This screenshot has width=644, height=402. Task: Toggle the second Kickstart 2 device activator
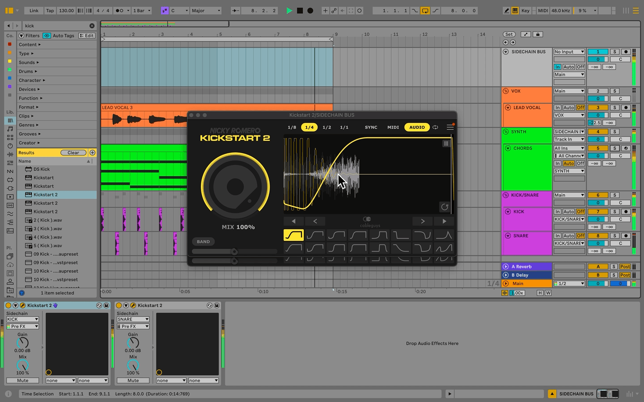tap(119, 306)
